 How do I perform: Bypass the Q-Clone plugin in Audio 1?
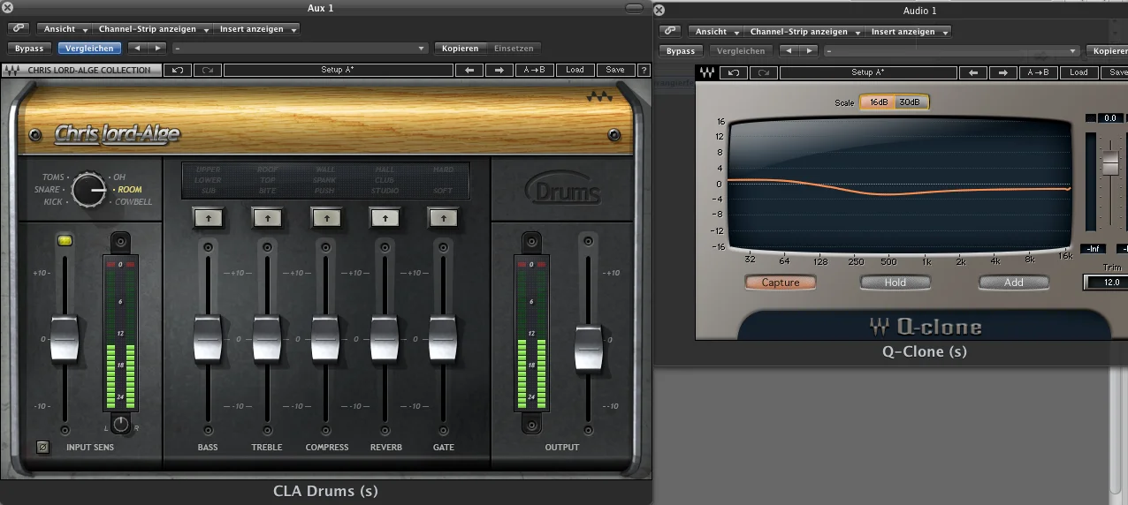pos(681,50)
